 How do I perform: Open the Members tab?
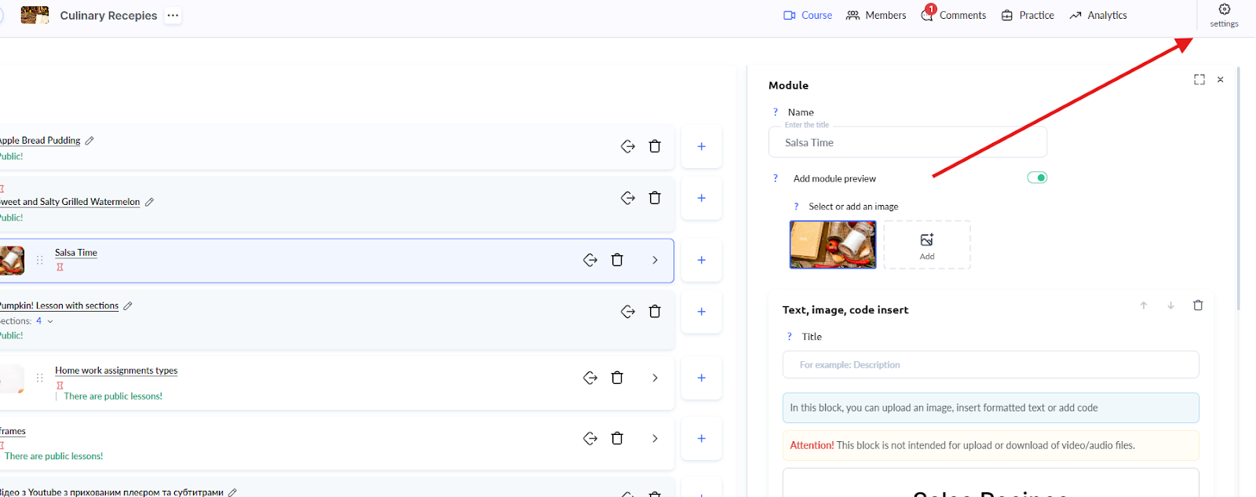click(876, 15)
